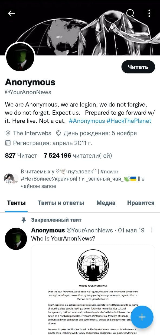Open the Медиа tab

click(x=106, y=203)
